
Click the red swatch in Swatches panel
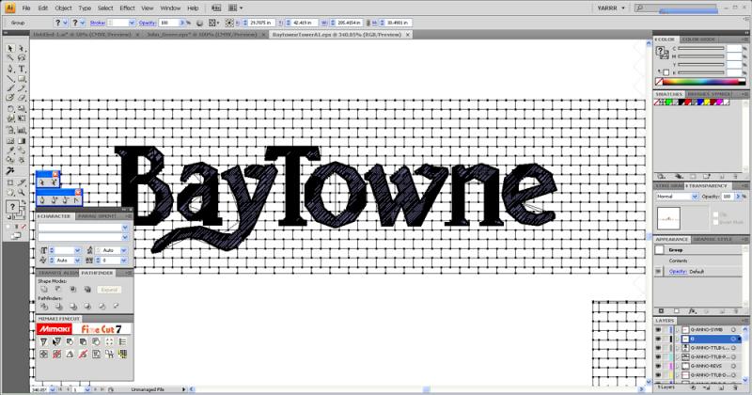click(x=687, y=103)
